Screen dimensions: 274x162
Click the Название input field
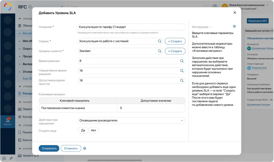pos(131,27)
